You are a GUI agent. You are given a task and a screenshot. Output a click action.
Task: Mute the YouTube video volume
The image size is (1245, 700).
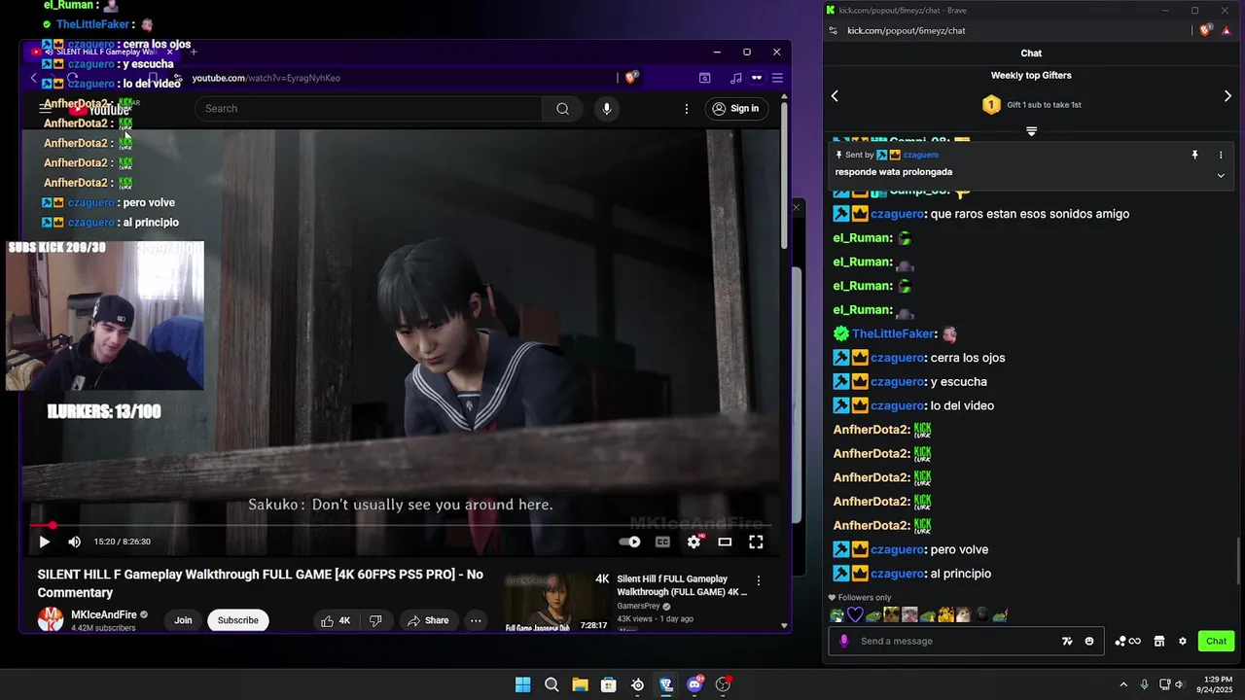pos(74,542)
